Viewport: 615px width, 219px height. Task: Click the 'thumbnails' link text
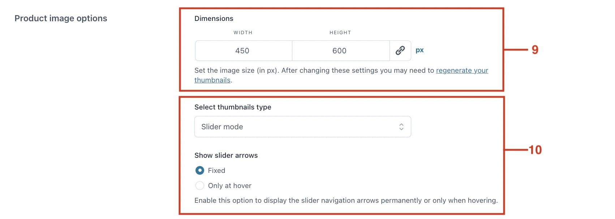[x=212, y=80]
